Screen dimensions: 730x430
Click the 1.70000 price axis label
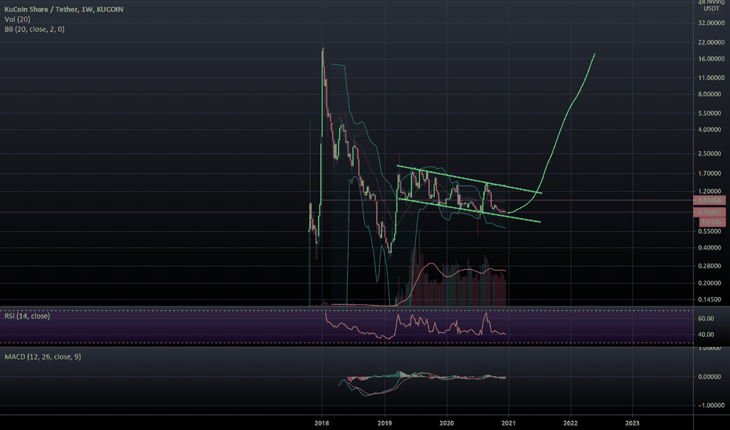711,174
